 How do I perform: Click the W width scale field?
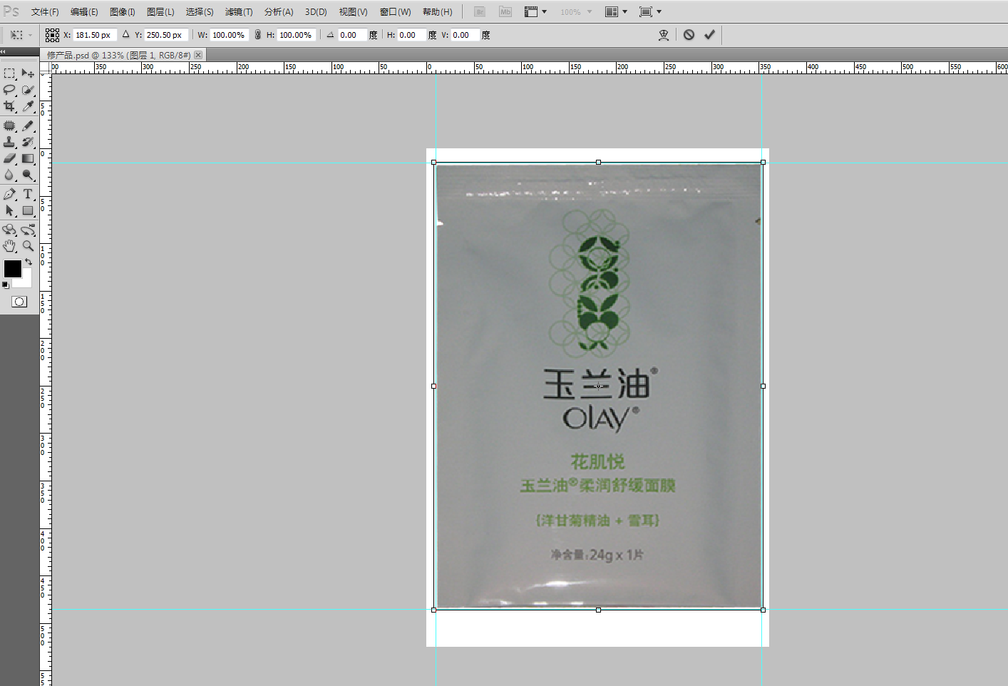(x=229, y=35)
